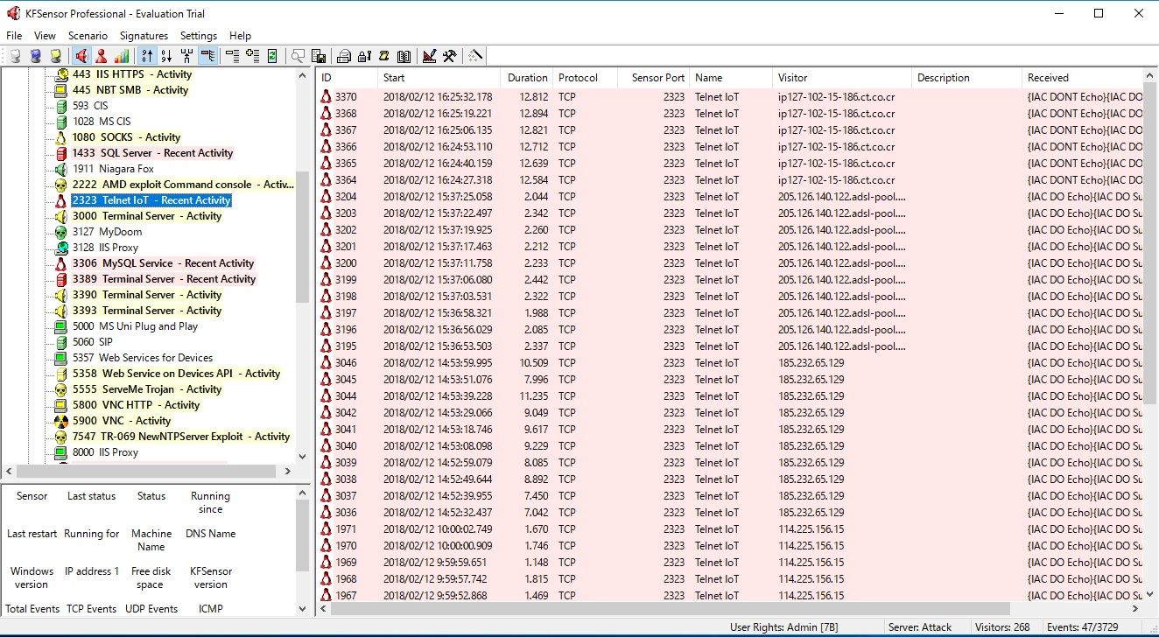This screenshot has width=1159, height=637.
Task: Click the minus collapse-tree toolbar icon
Action: [x=232, y=56]
